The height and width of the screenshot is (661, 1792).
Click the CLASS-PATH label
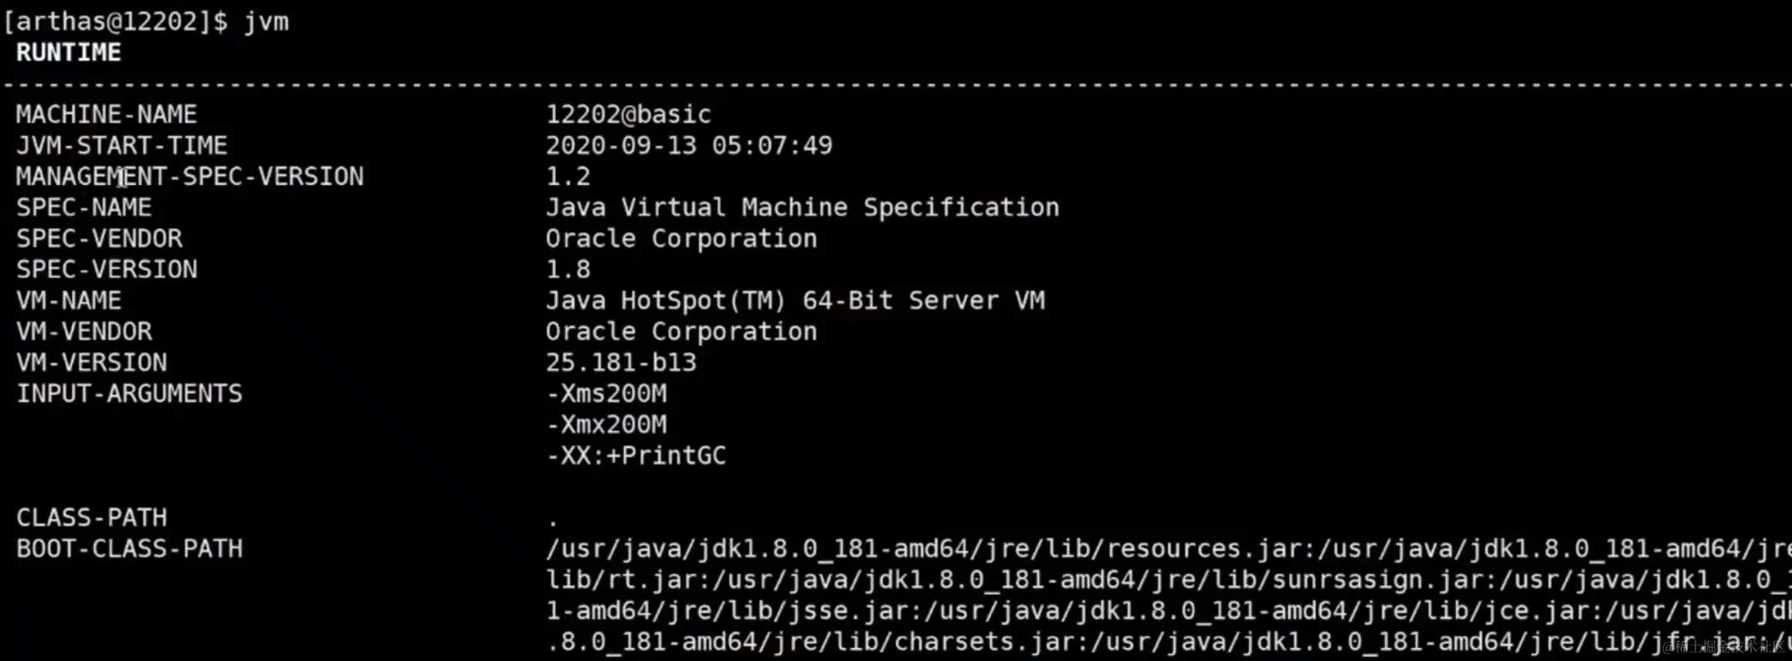coord(92,517)
